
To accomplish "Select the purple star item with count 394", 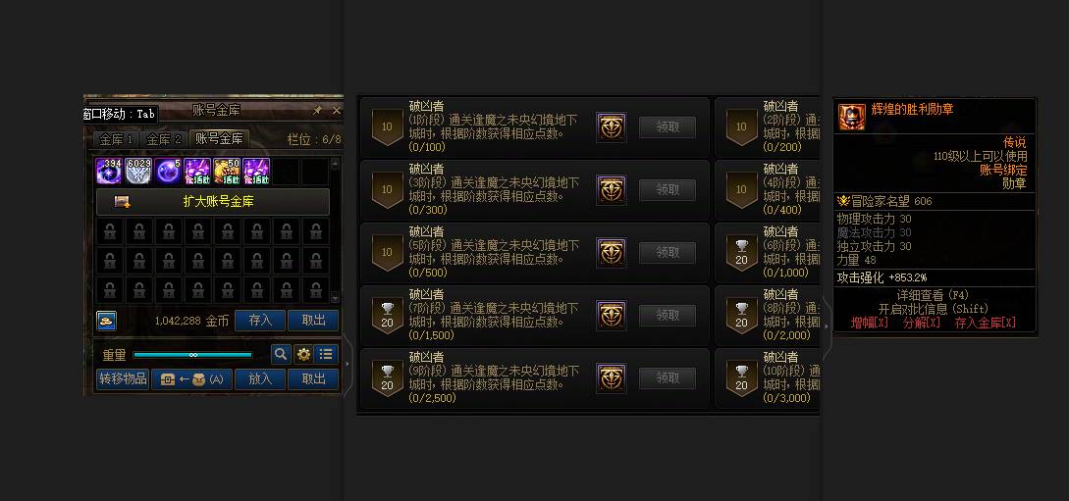I will pyautogui.click(x=109, y=172).
